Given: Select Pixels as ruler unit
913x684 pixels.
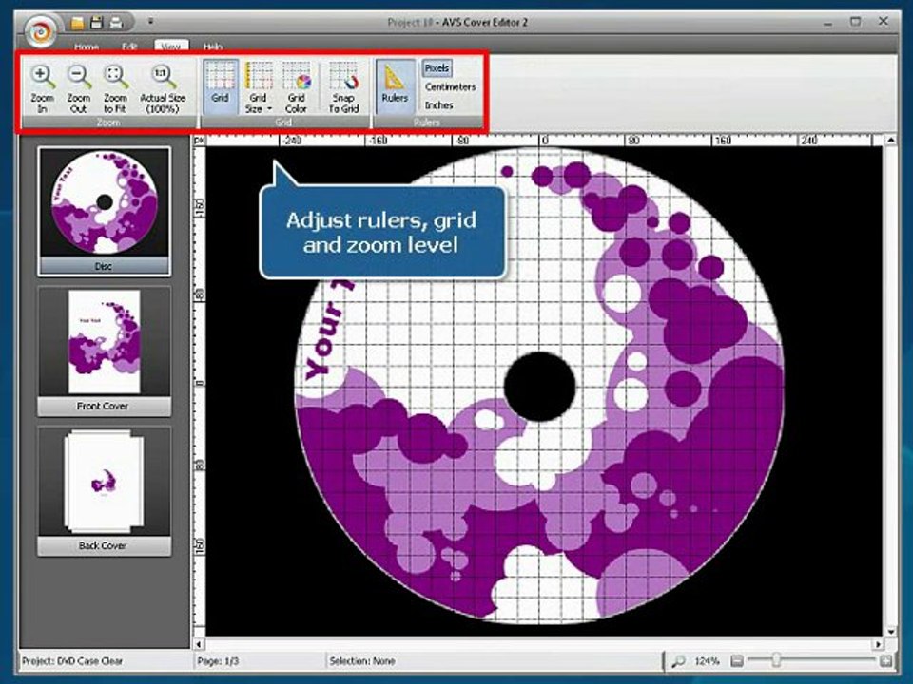Looking at the screenshot, I should [437, 68].
